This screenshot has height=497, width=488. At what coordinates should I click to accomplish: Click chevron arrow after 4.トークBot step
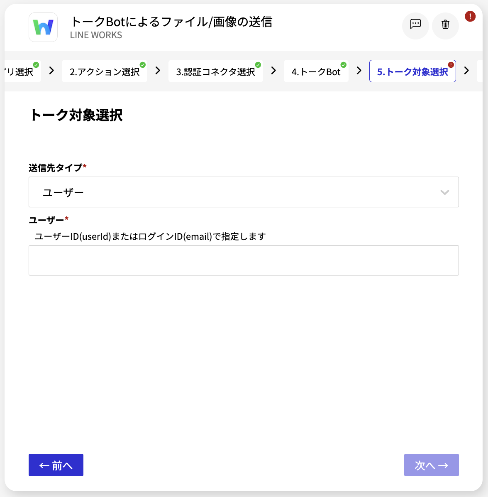pos(359,71)
